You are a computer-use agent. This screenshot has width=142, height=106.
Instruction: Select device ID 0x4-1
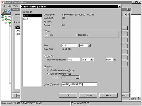(x=32, y=19)
